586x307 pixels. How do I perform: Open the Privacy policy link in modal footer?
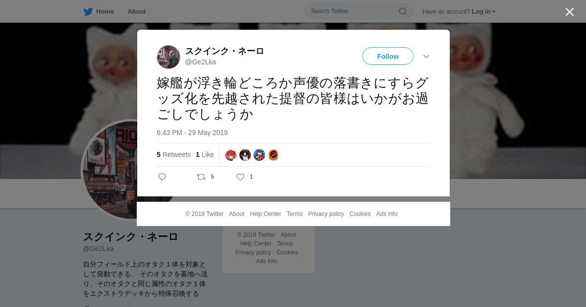tap(326, 214)
